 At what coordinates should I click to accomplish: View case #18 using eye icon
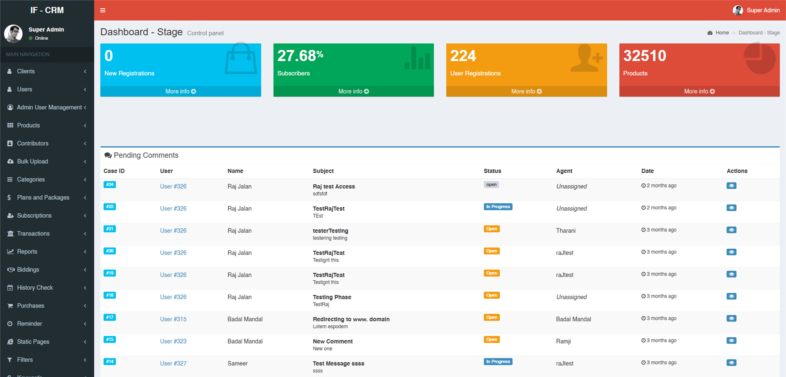pos(731,296)
